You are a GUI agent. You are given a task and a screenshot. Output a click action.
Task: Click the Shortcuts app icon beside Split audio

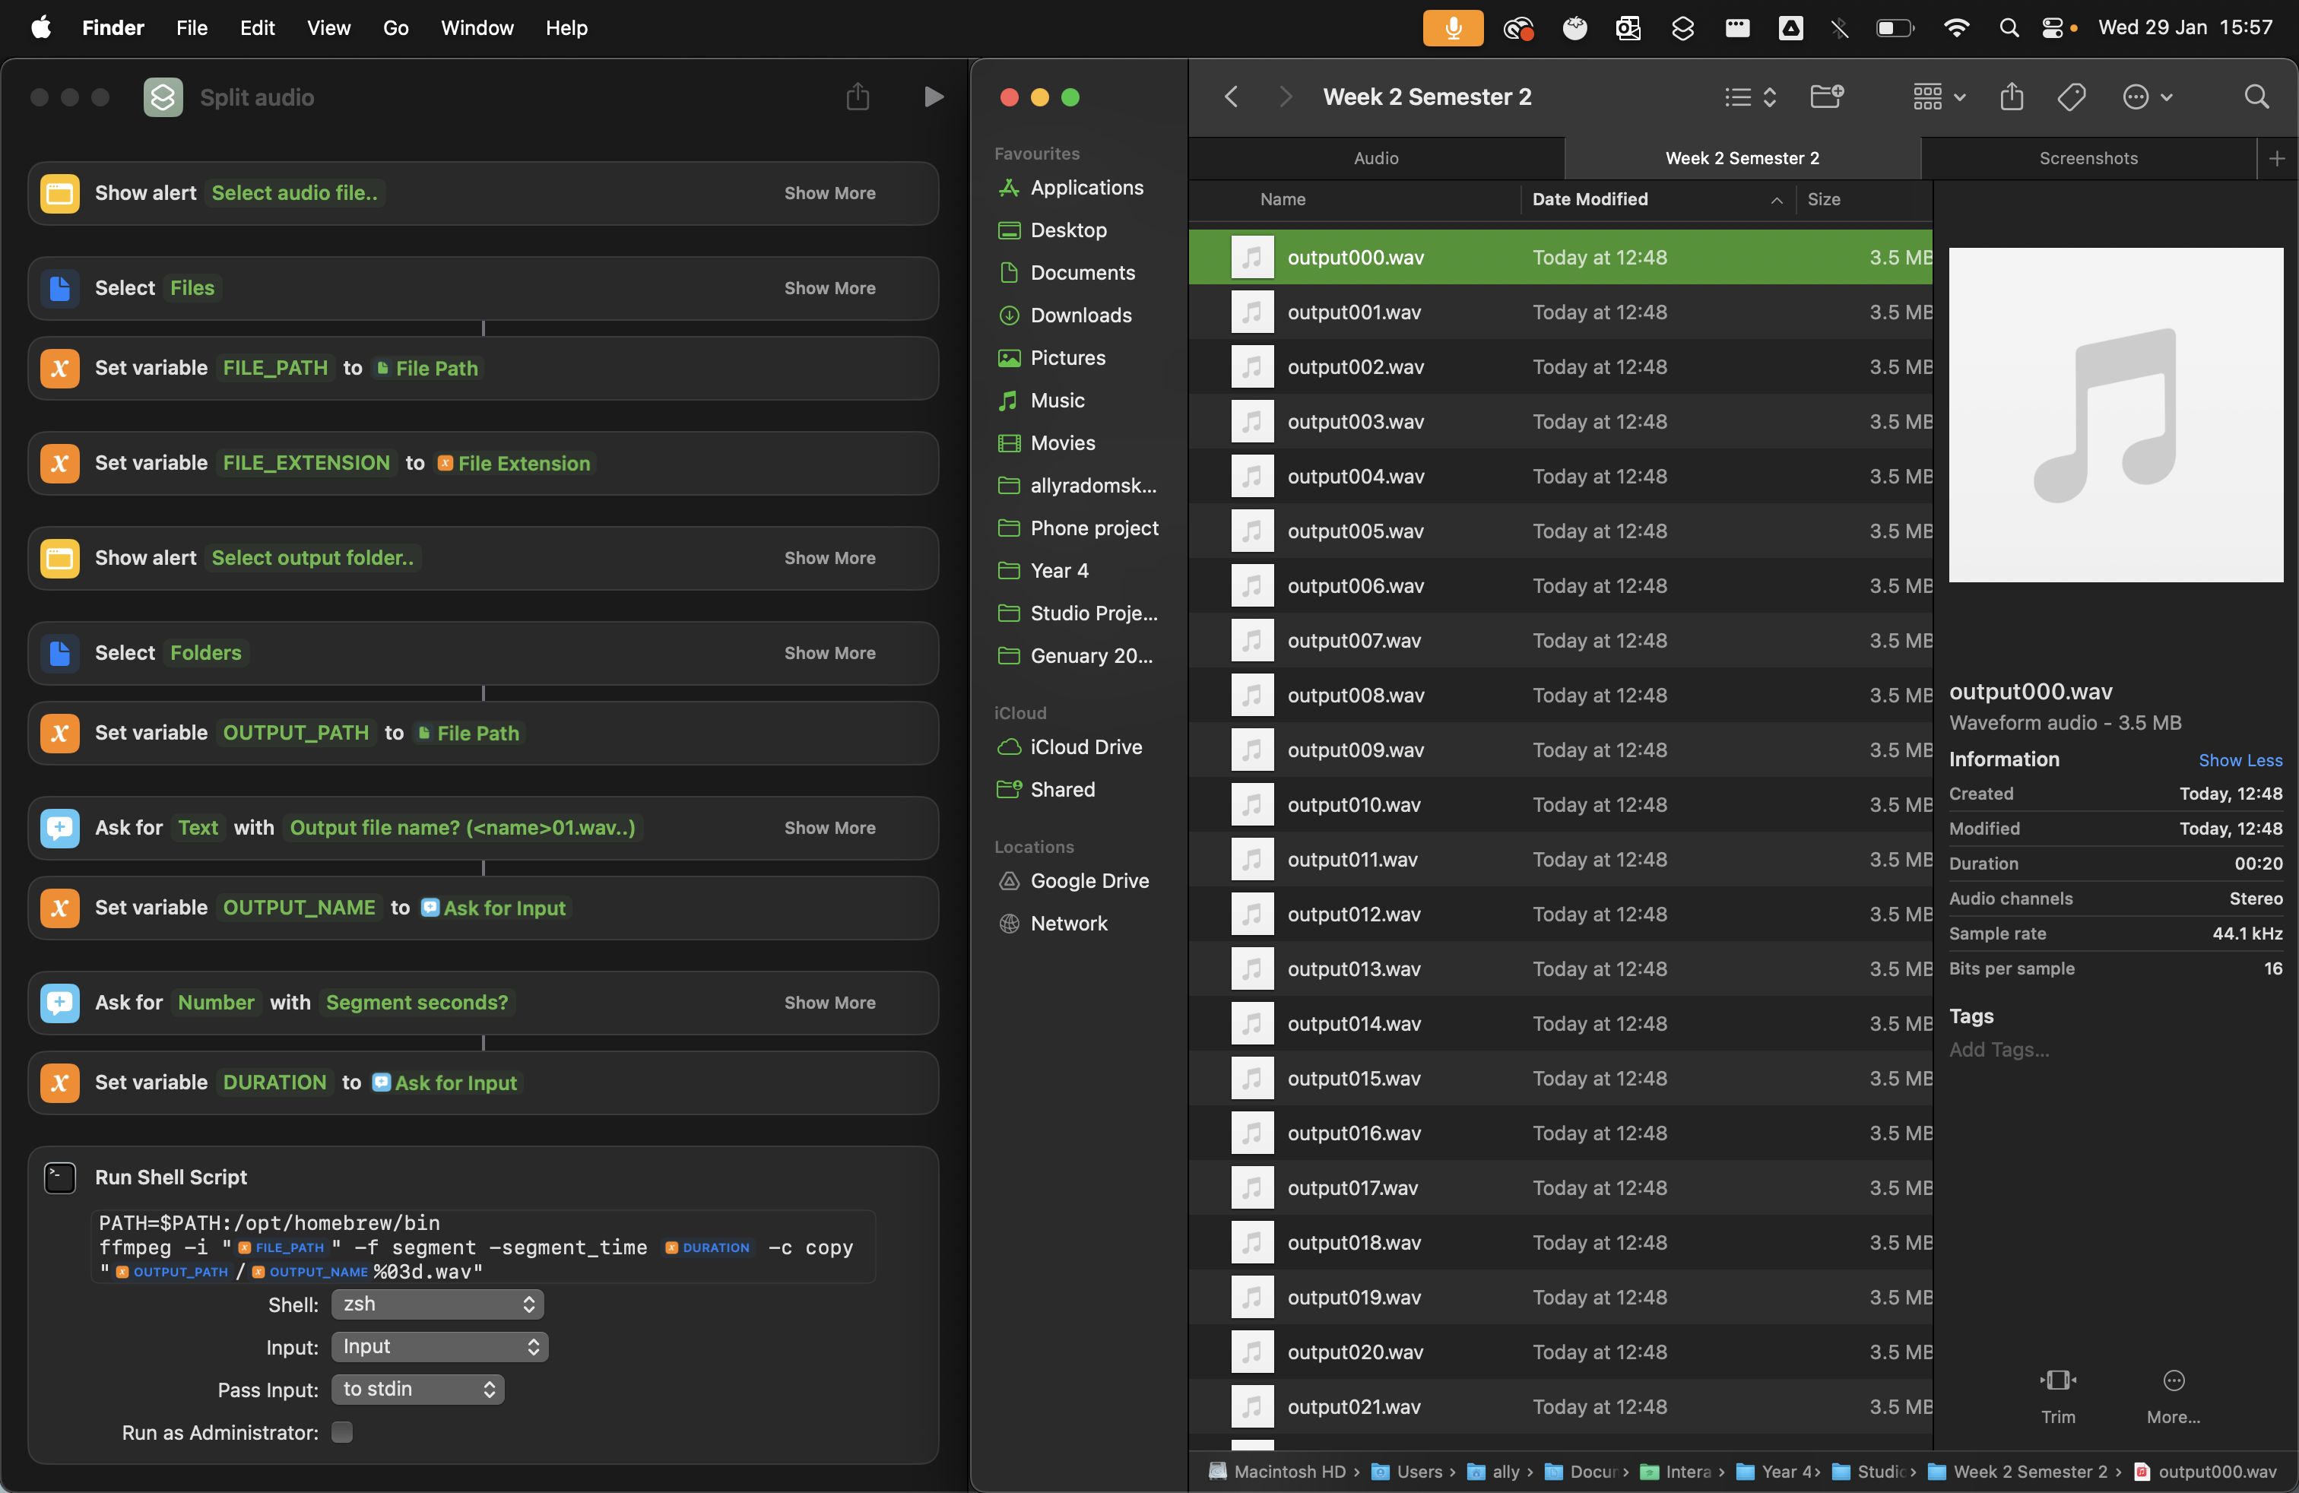[163, 97]
